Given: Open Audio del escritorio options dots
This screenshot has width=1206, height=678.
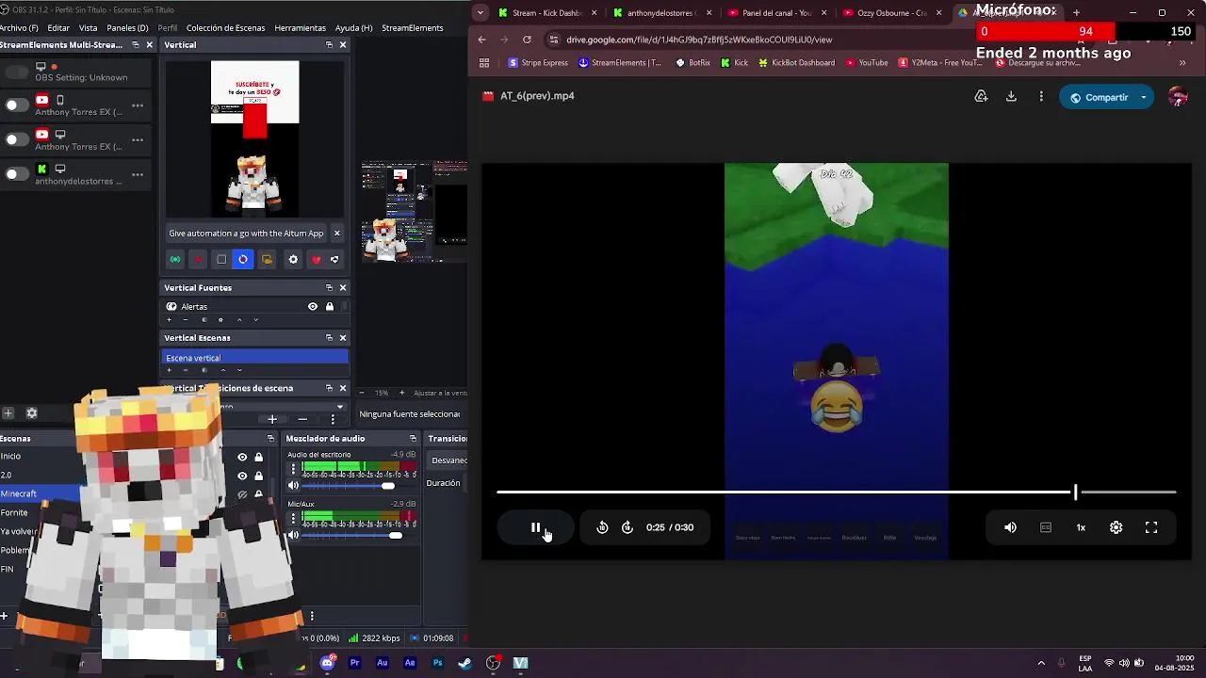Looking at the screenshot, I should point(293,468).
